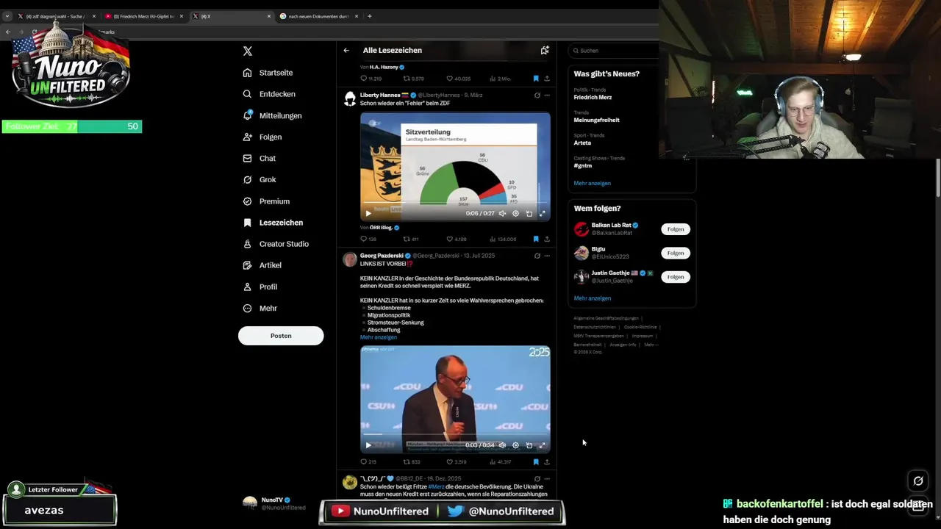Open the Liberty Hannes post options menu
Image resolution: width=941 pixels, height=529 pixels.
pos(547,96)
